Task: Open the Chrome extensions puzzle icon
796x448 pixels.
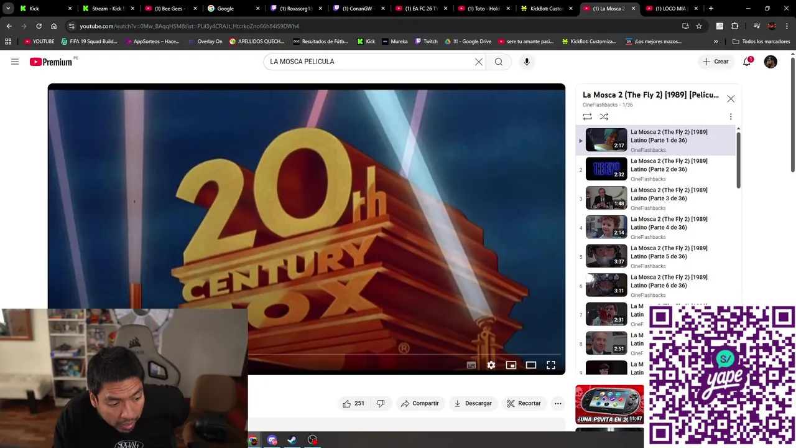Action: pyautogui.click(x=735, y=26)
